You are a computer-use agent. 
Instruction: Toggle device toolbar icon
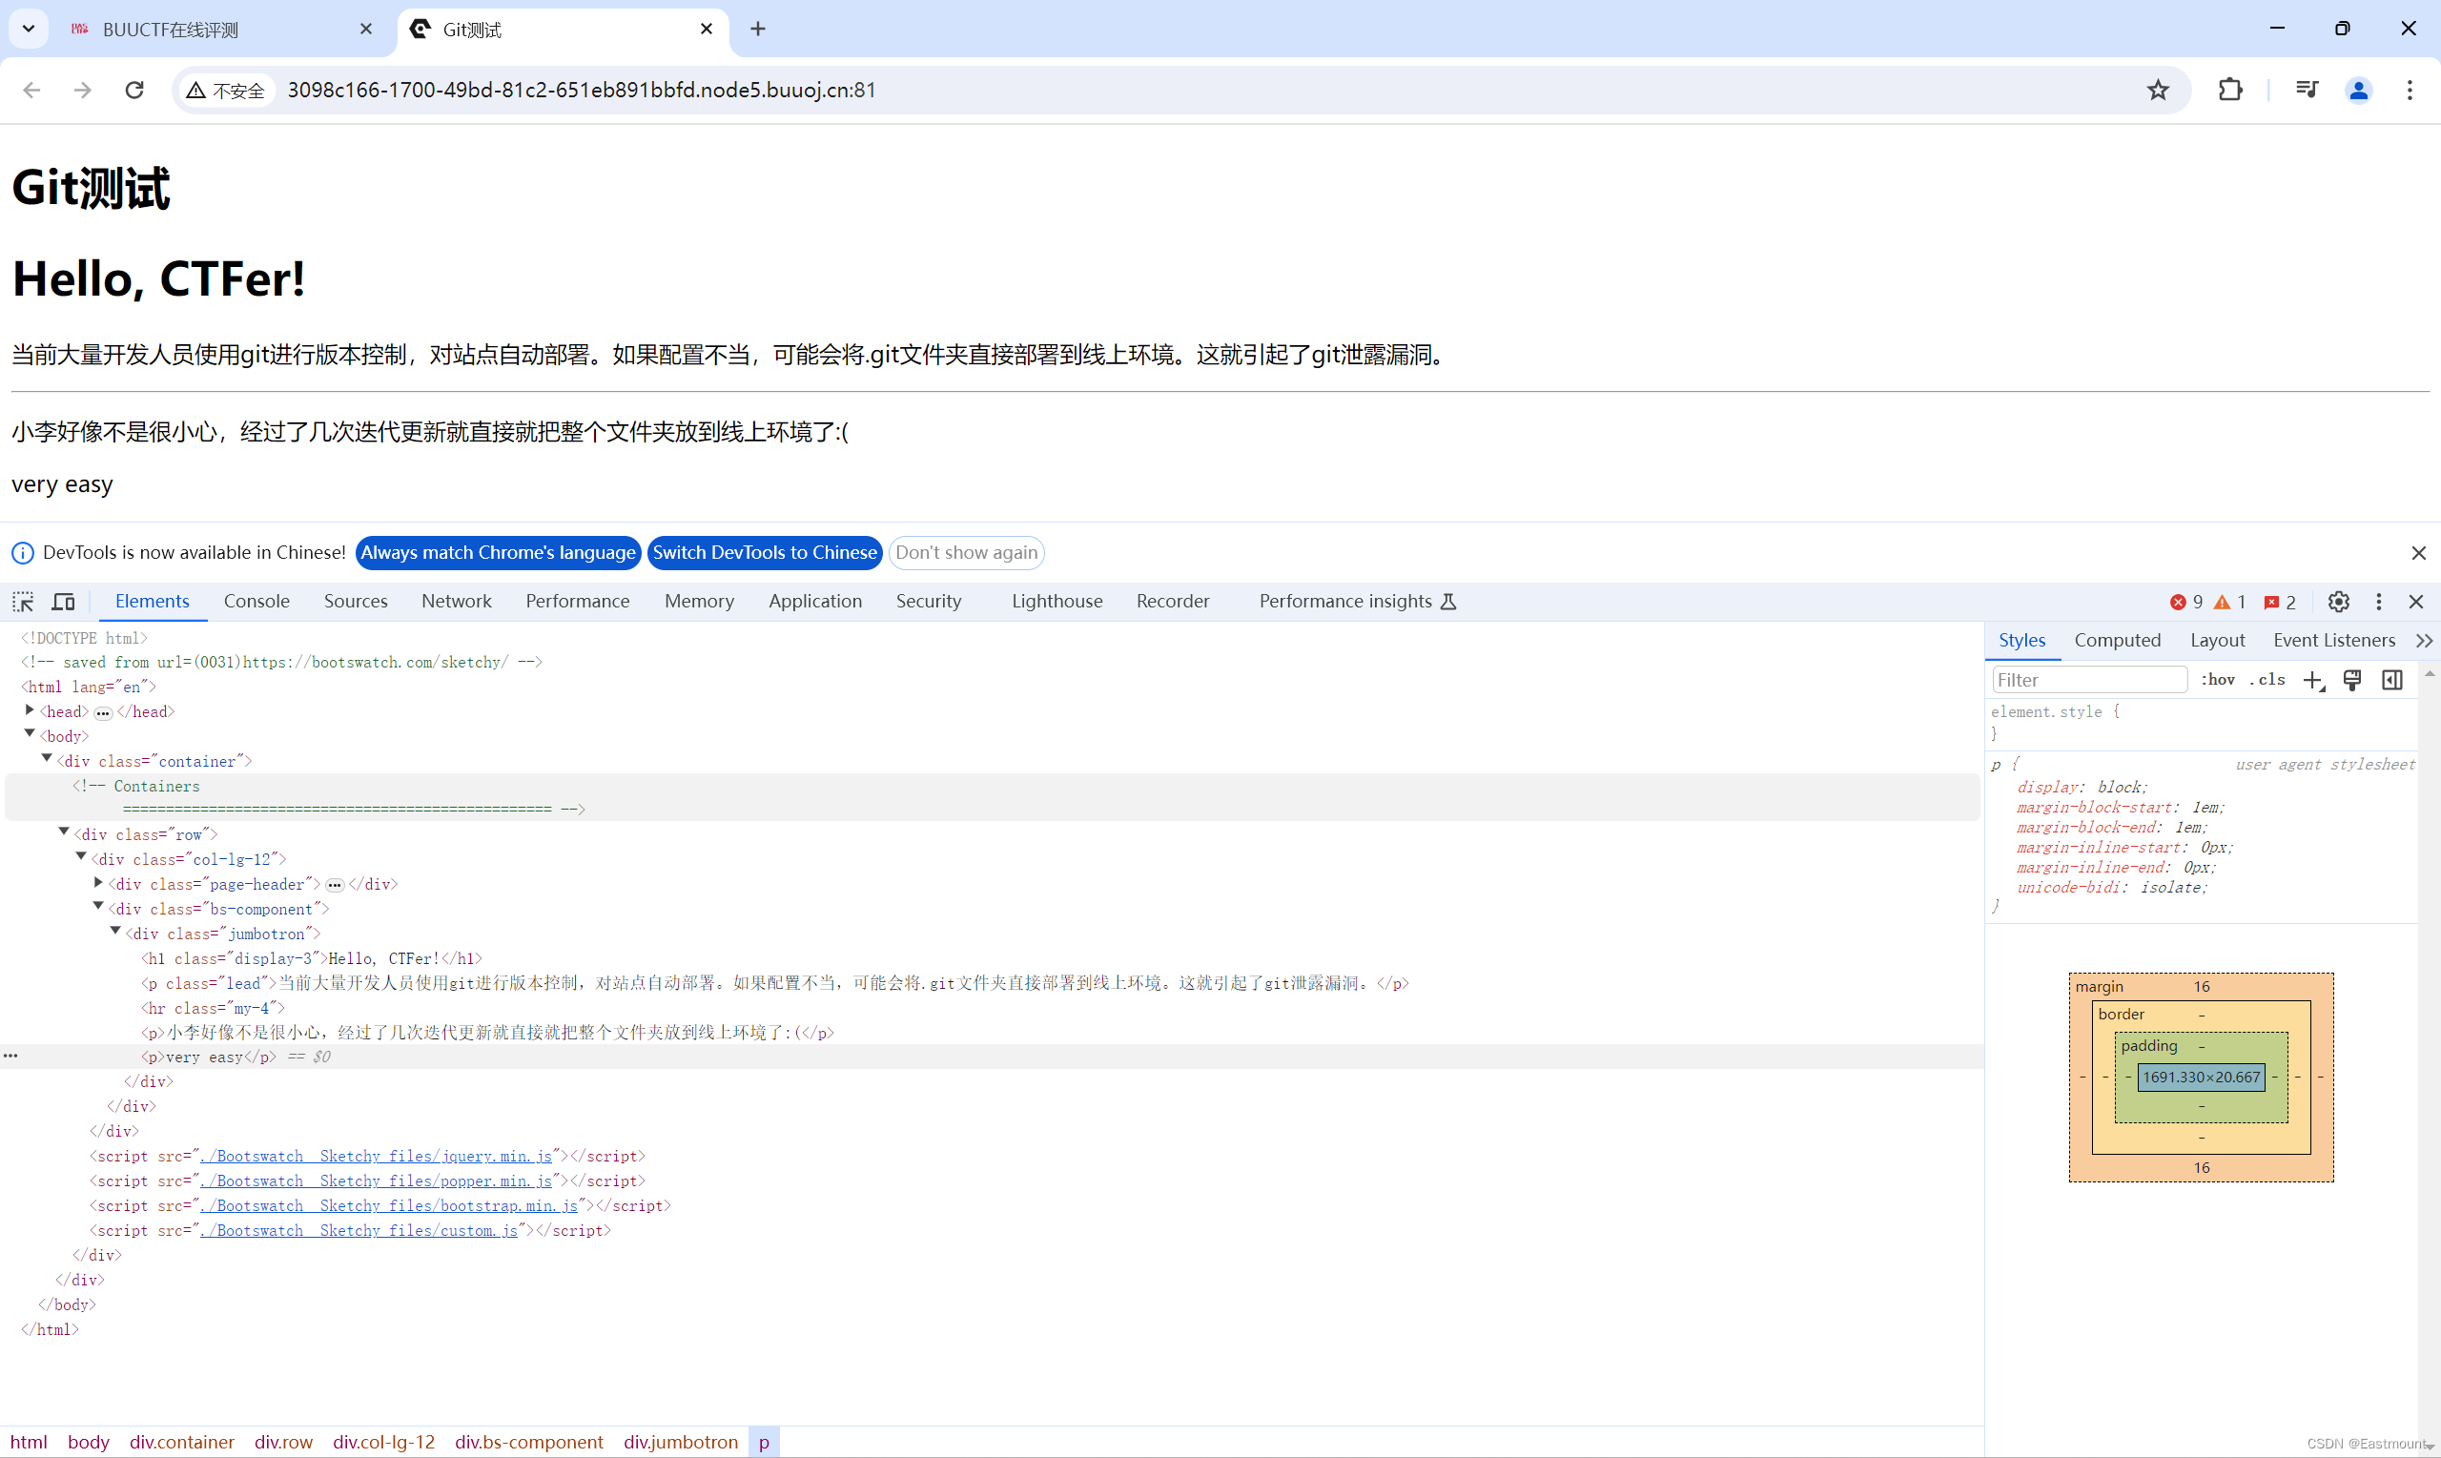63,599
